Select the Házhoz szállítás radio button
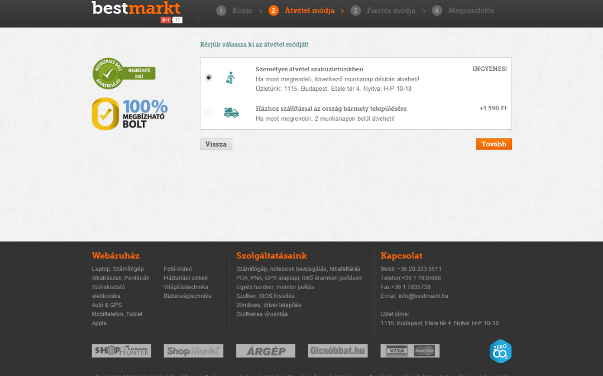Image resolution: width=603 pixels, height=376 pixels. click(208, 112)
